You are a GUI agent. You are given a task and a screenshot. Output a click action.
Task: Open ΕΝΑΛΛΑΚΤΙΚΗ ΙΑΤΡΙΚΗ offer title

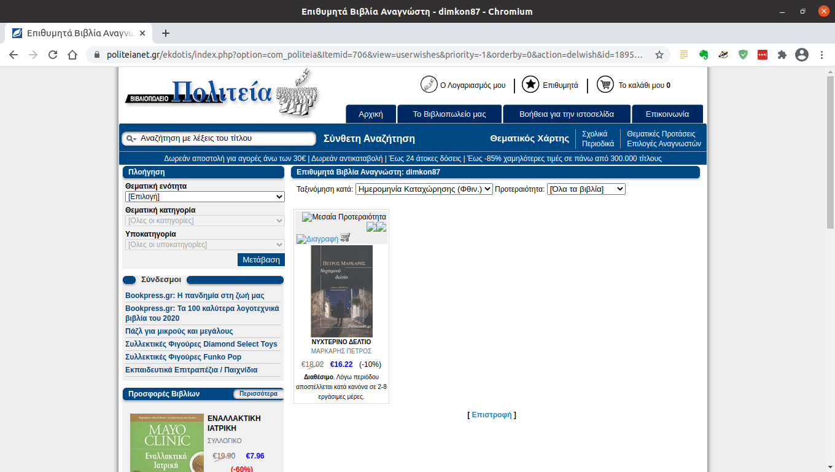click(234, 423)
